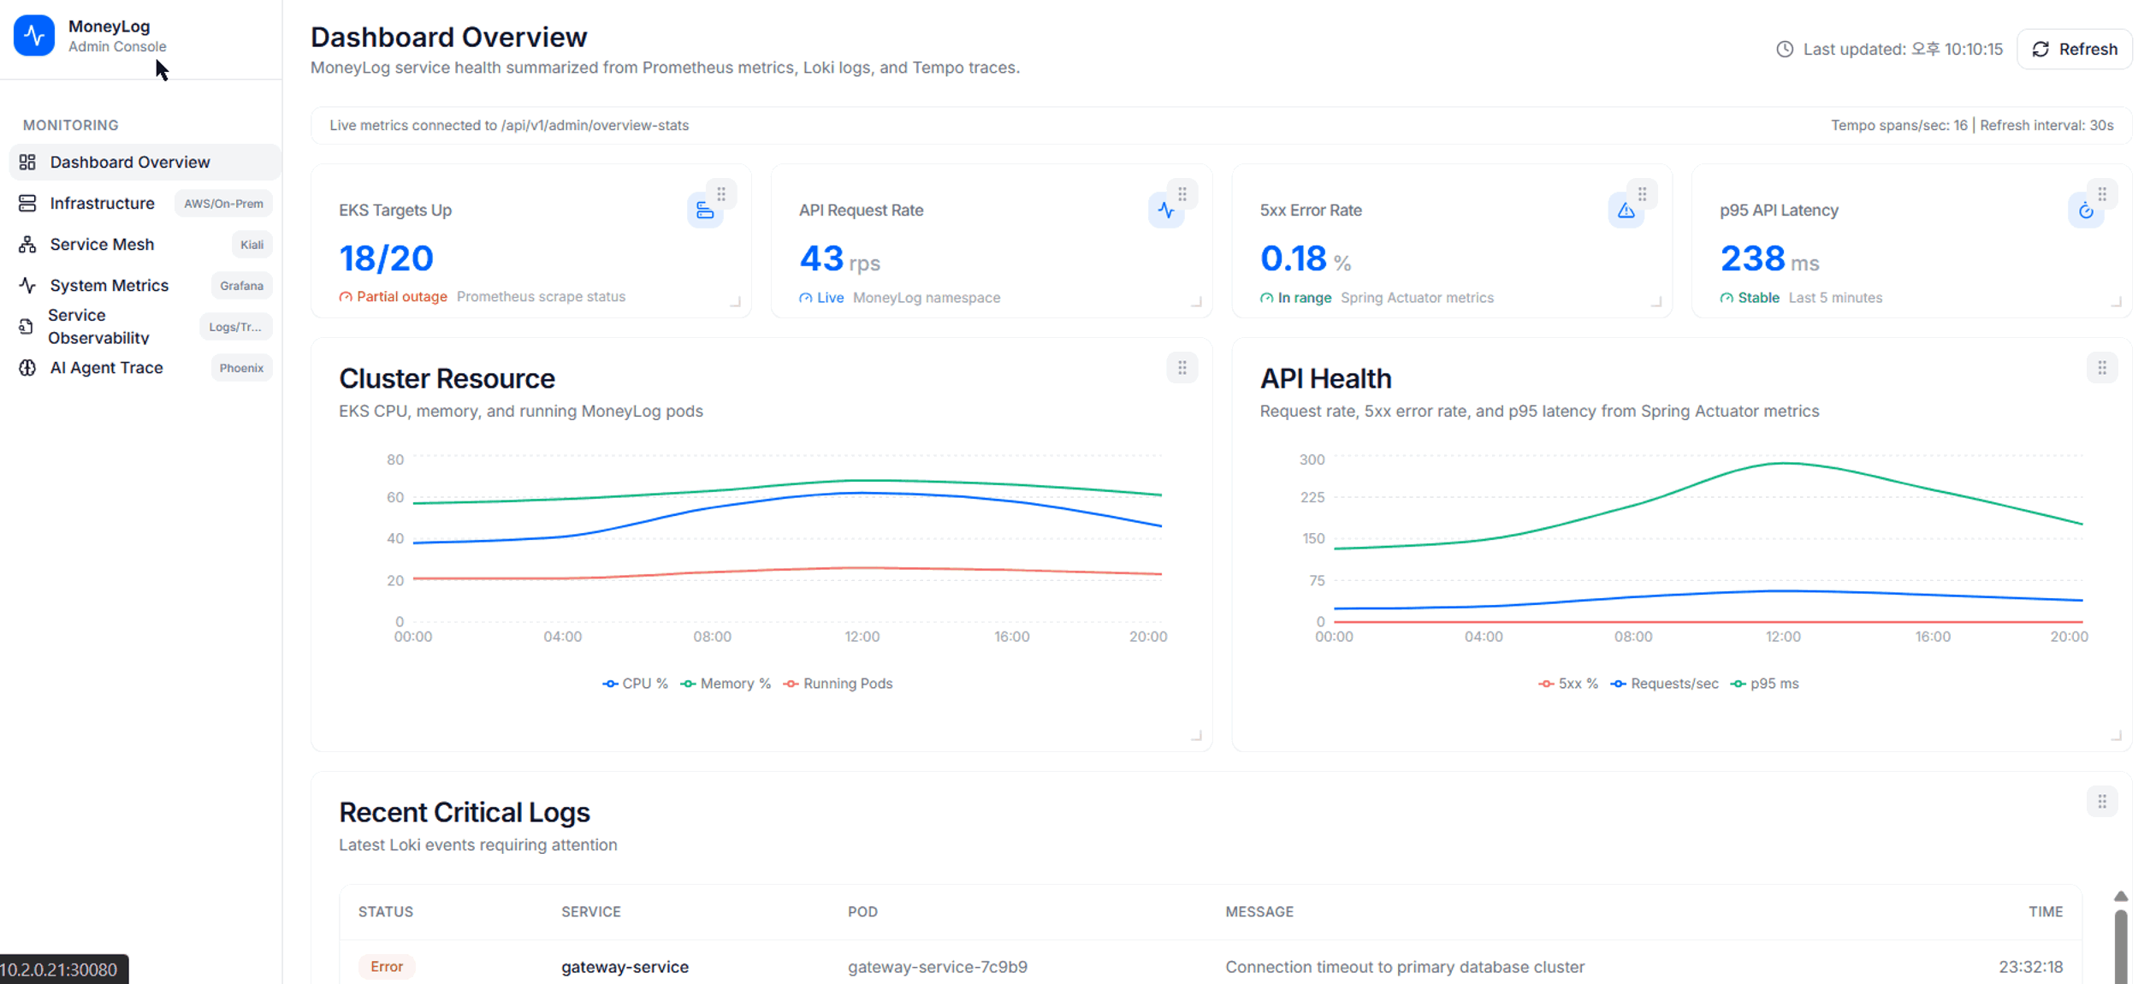Toggle the Requests/sec series in legend

[1665, 684]
